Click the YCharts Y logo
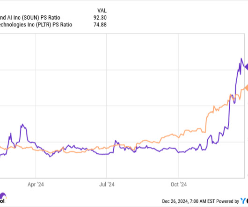 243,201
